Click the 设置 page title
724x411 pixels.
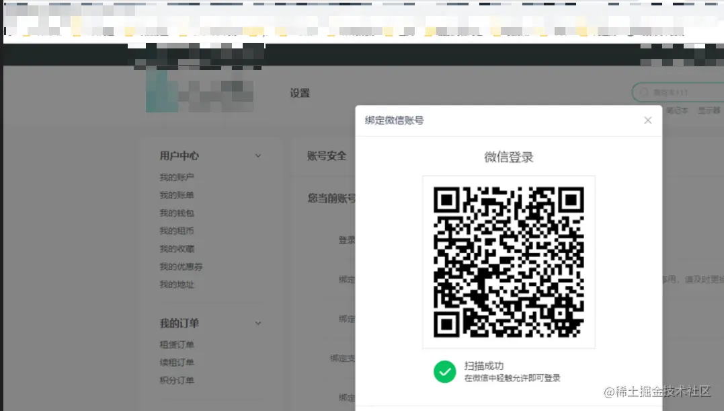point(300,93)
